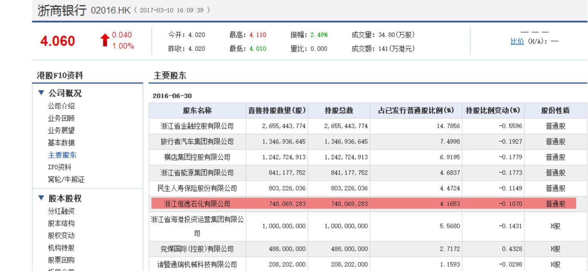Open 业务展望 in the sidebar
This screenshot has width=588, height=271.
pyautogui.click(x=61, y=130)
